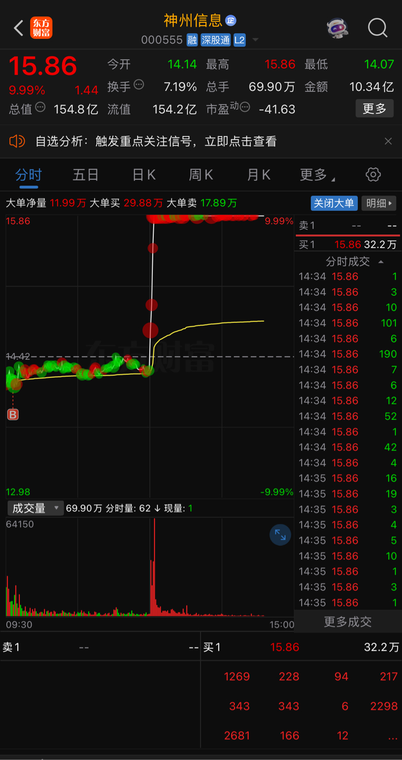
Task: Tap the 14.42 reference price label
Action: pyautogui.click(x=18, y=356)
